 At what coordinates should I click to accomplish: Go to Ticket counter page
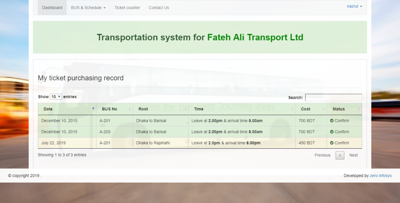(x=127, y=8)
